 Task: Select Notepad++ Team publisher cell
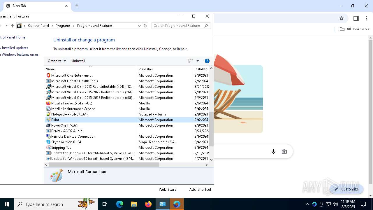point(152,114)
